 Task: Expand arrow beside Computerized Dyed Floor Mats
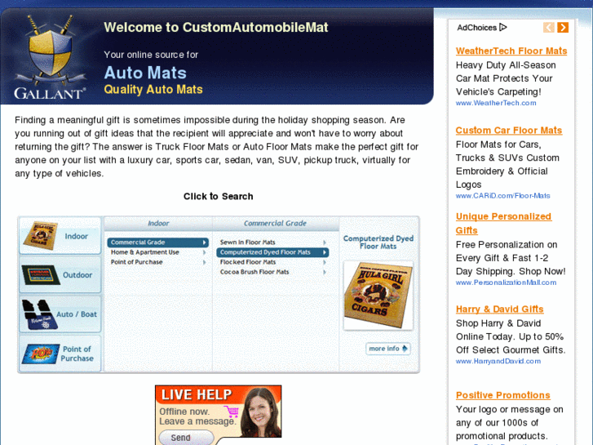324,252
